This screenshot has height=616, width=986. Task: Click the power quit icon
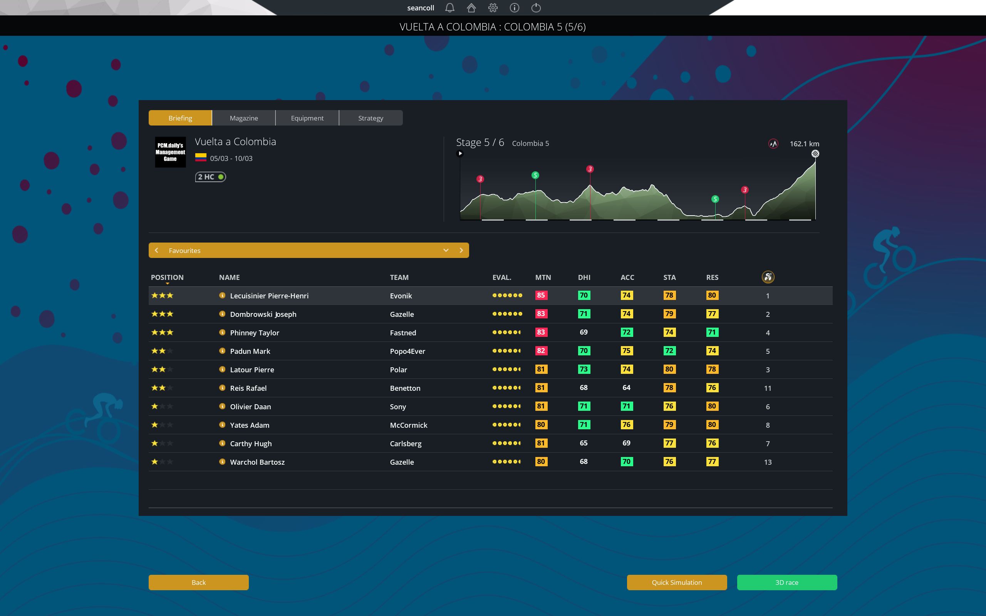click(536, 8)
